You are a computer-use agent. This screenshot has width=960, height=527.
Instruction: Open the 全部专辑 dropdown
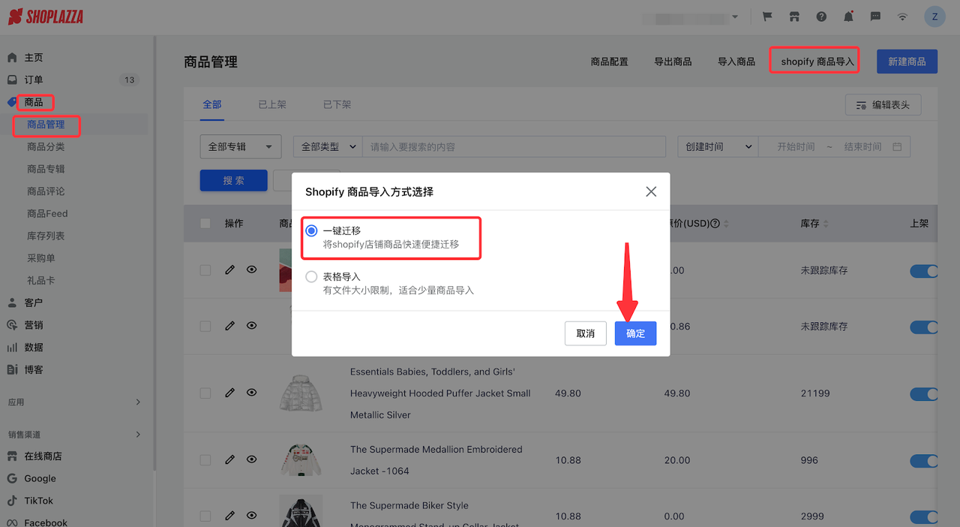coord(240,146)
